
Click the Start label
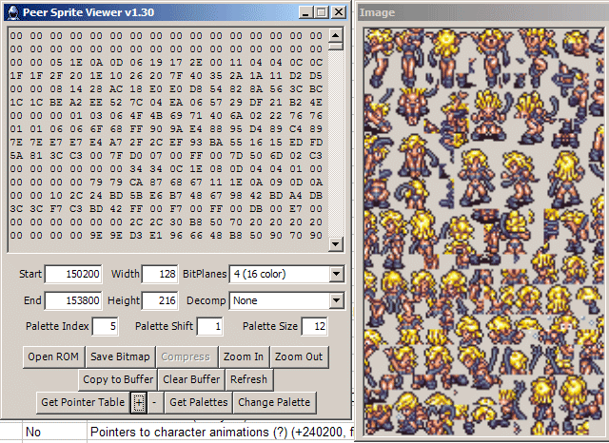click(x=30, y=274)
